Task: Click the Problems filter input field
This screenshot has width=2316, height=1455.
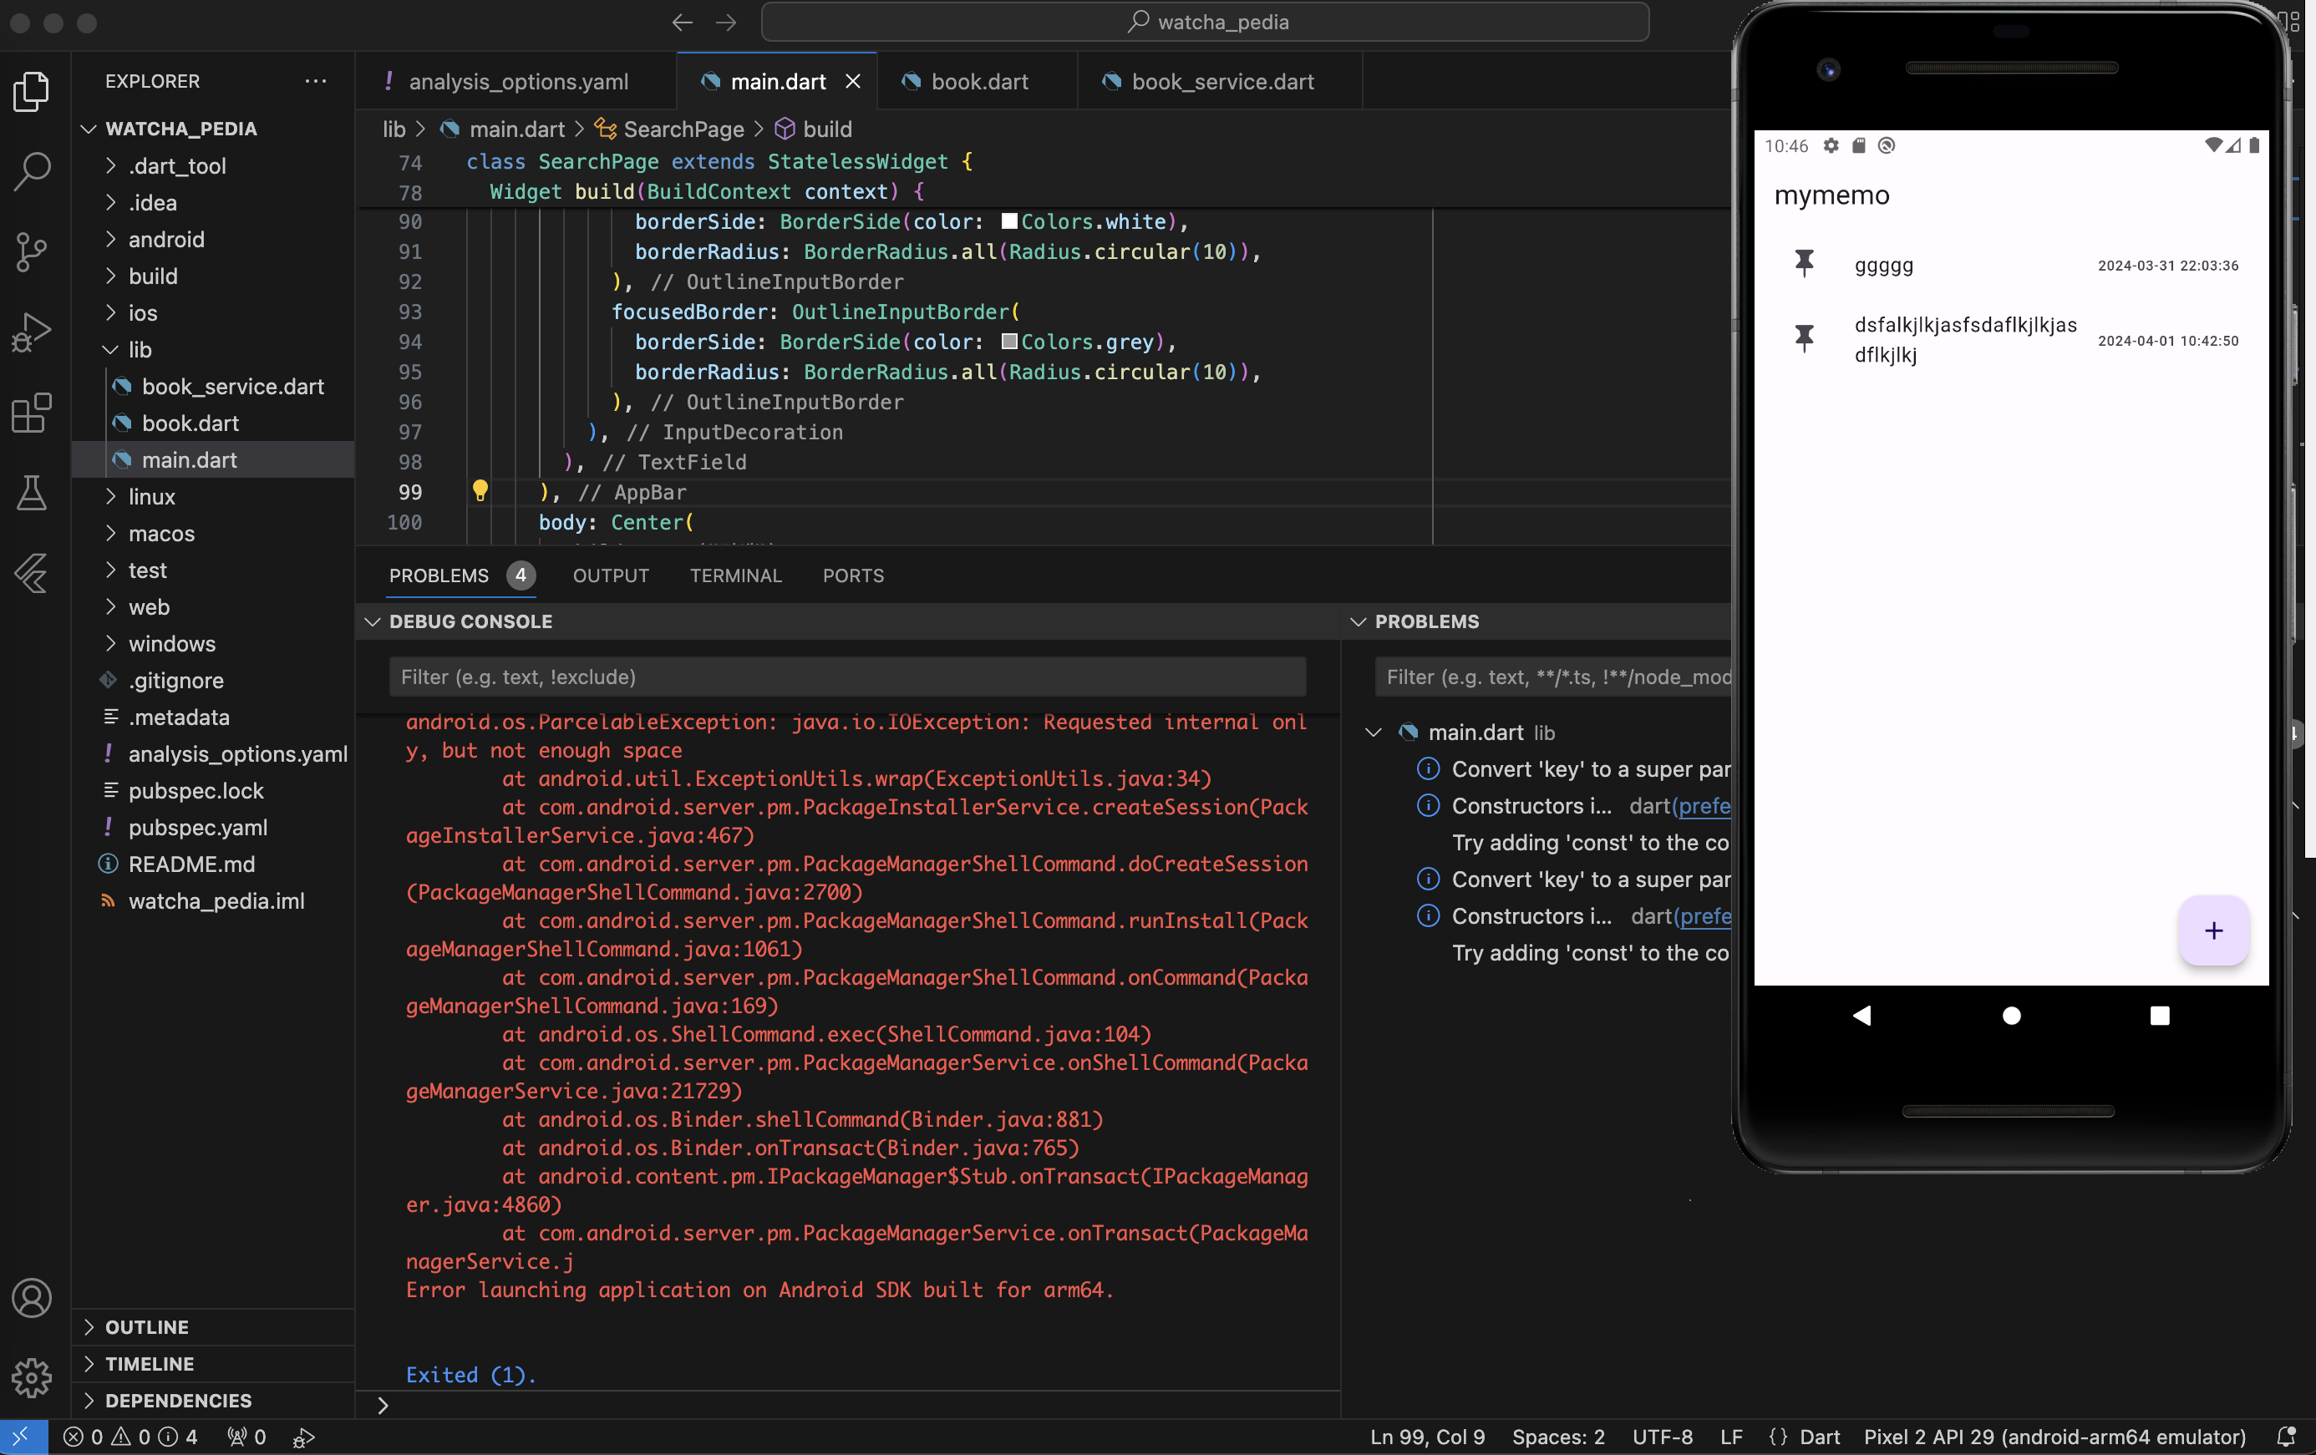Action: coord(1553,676)
